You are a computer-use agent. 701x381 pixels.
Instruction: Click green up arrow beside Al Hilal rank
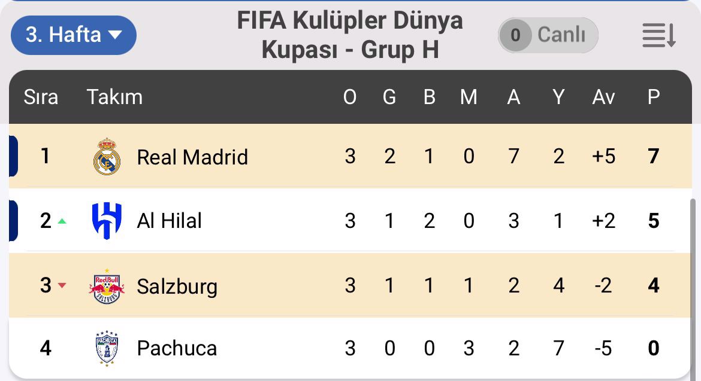pyautogui.click(x=62, y=221)
